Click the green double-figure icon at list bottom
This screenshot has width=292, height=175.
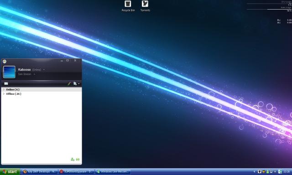[78, 160]
